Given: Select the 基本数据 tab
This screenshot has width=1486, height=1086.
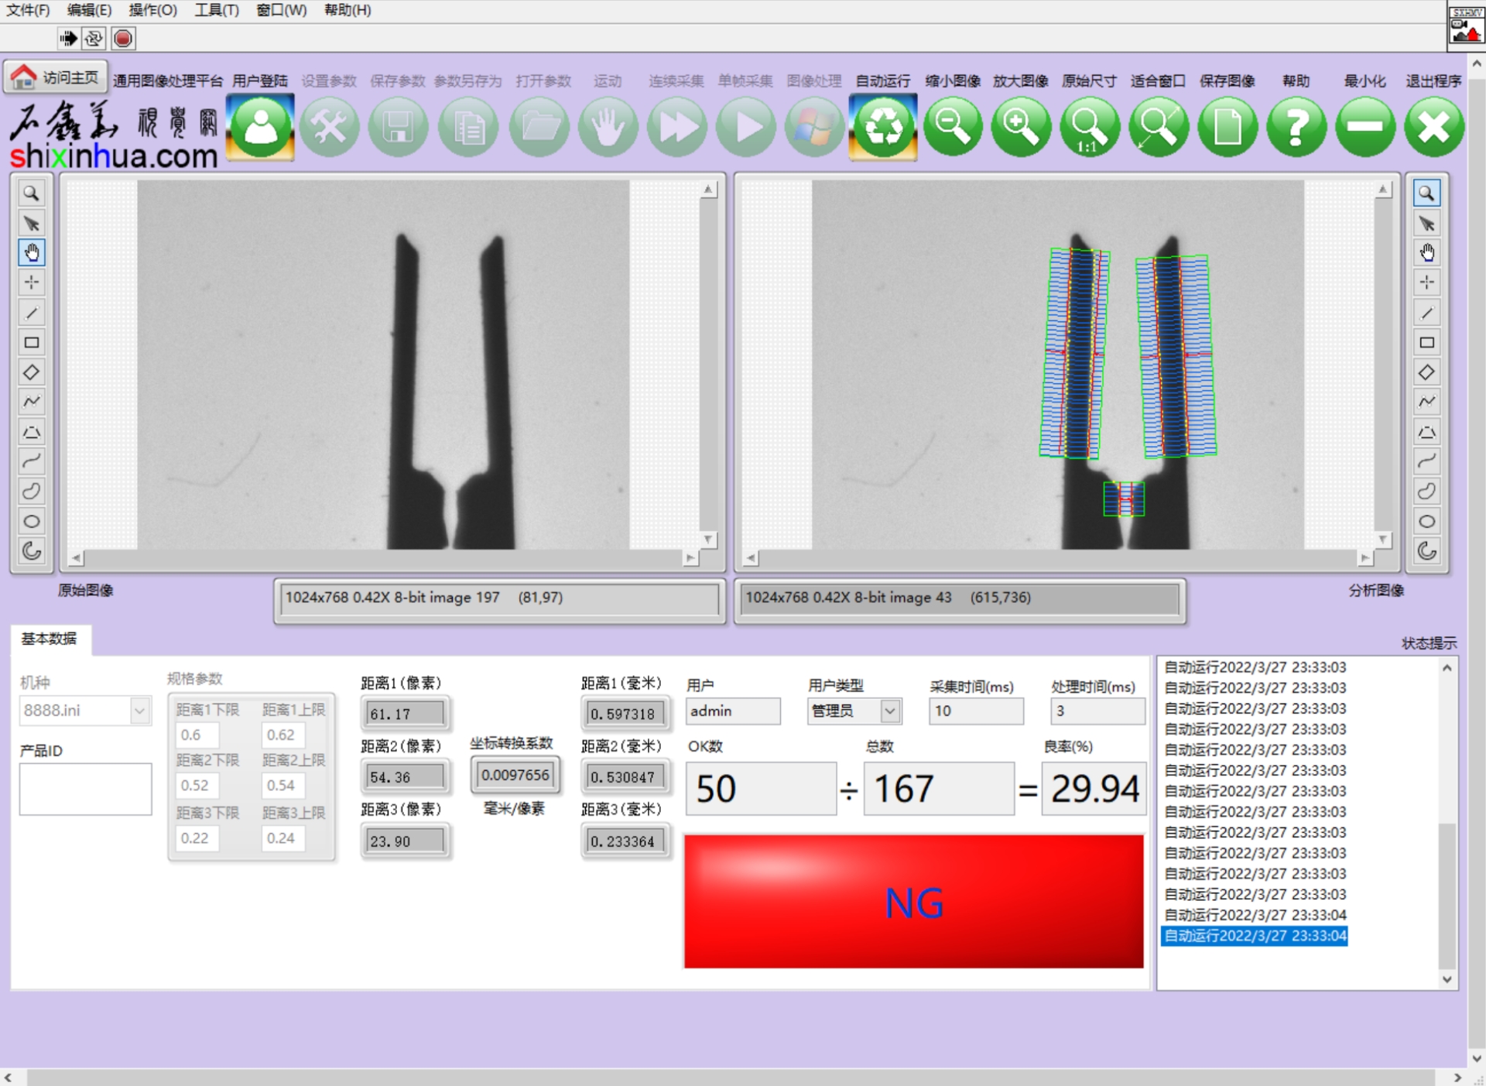Looking at the screenshot, I should [50, 639].
